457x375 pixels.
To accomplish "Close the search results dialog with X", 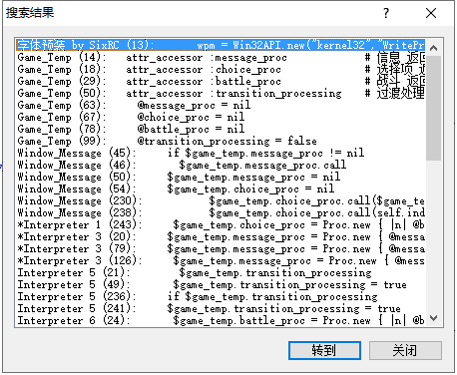I will pos(431,13).
